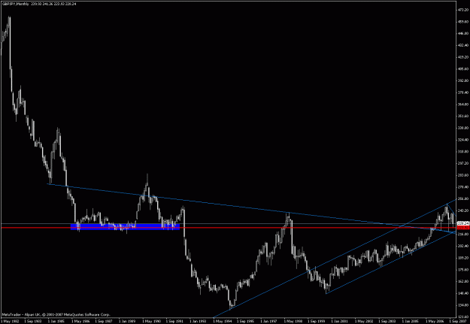Click the 134.80 price scale label

[x=463, y=305]
